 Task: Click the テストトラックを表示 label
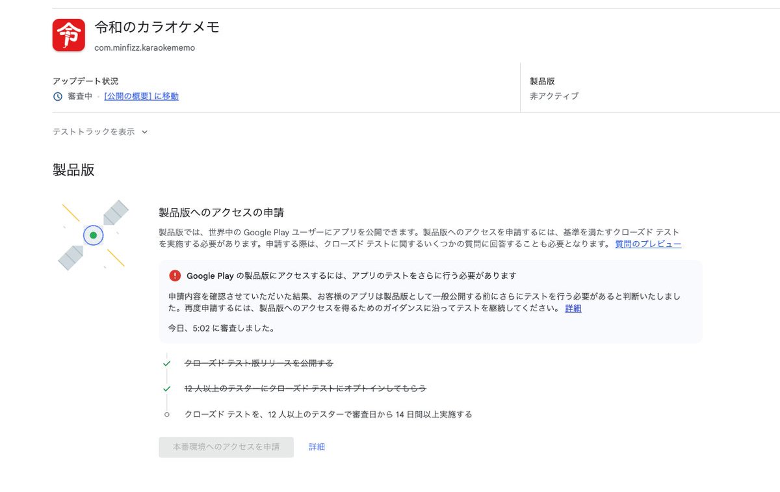coord(94,132)
